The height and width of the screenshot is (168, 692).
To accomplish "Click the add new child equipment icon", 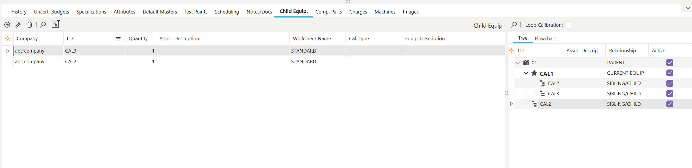I will (x=7, y=25).
